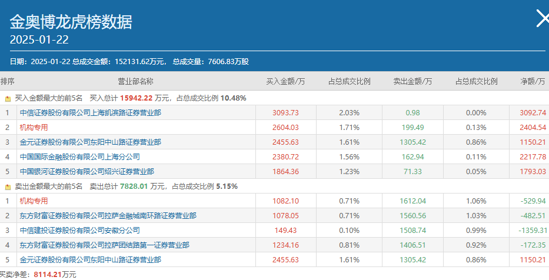This screenshot has height=280, width=549.
Task: Click the 0.10% buy ratio cell
Action: [x=349, y=231]
